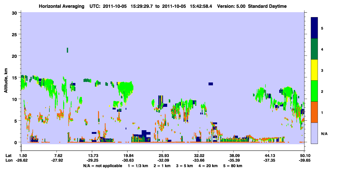Click longitude value -35.39

click(x=233, y=160)
